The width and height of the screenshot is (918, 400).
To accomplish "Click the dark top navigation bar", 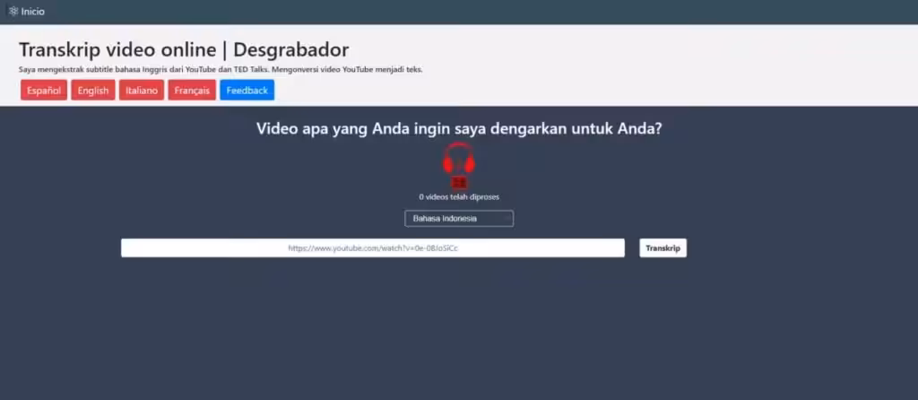I will pyautogui.click(x=448, y=12).
